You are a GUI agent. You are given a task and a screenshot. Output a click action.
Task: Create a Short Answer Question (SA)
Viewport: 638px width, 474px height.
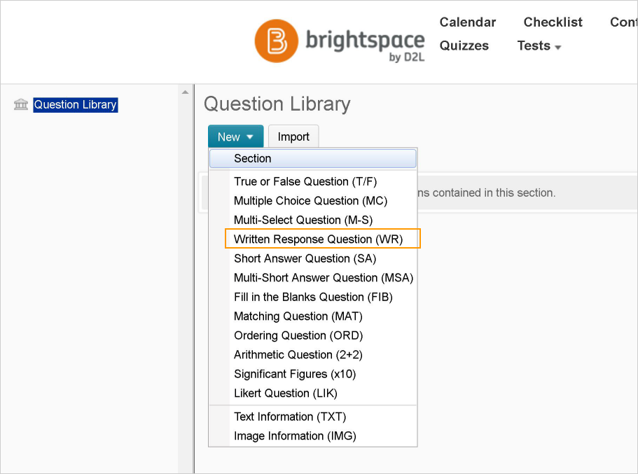coord(305,259)
